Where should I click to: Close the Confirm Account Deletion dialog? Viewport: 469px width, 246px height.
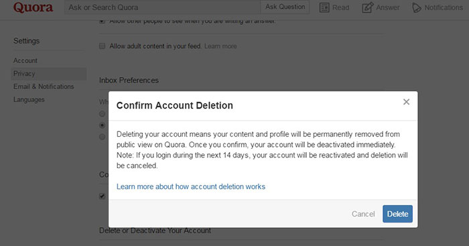pyautogui.click(x=406, y=102)
